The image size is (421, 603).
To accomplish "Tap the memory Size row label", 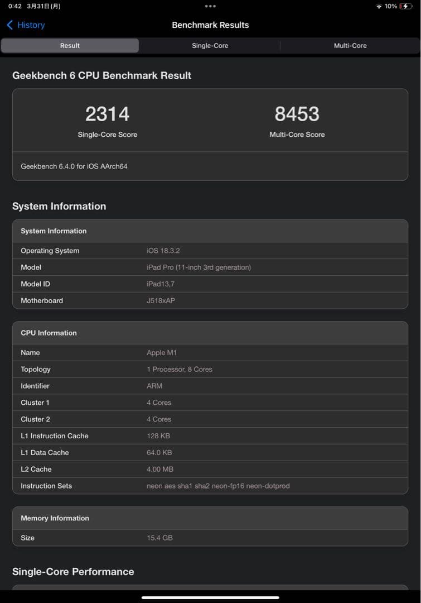I will [28, 538].
